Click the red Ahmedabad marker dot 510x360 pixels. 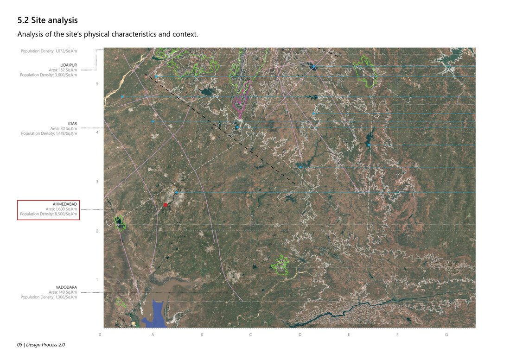pos(166,205)
